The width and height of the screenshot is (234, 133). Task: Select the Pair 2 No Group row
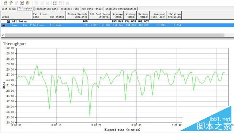(117, 25)
